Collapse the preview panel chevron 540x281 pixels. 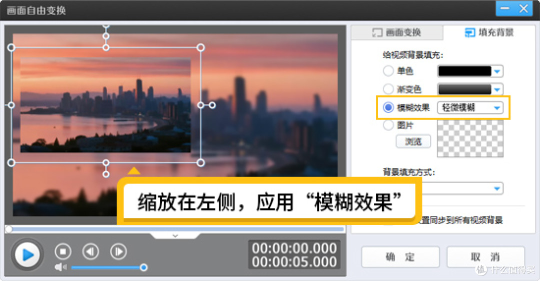(175, 236)
